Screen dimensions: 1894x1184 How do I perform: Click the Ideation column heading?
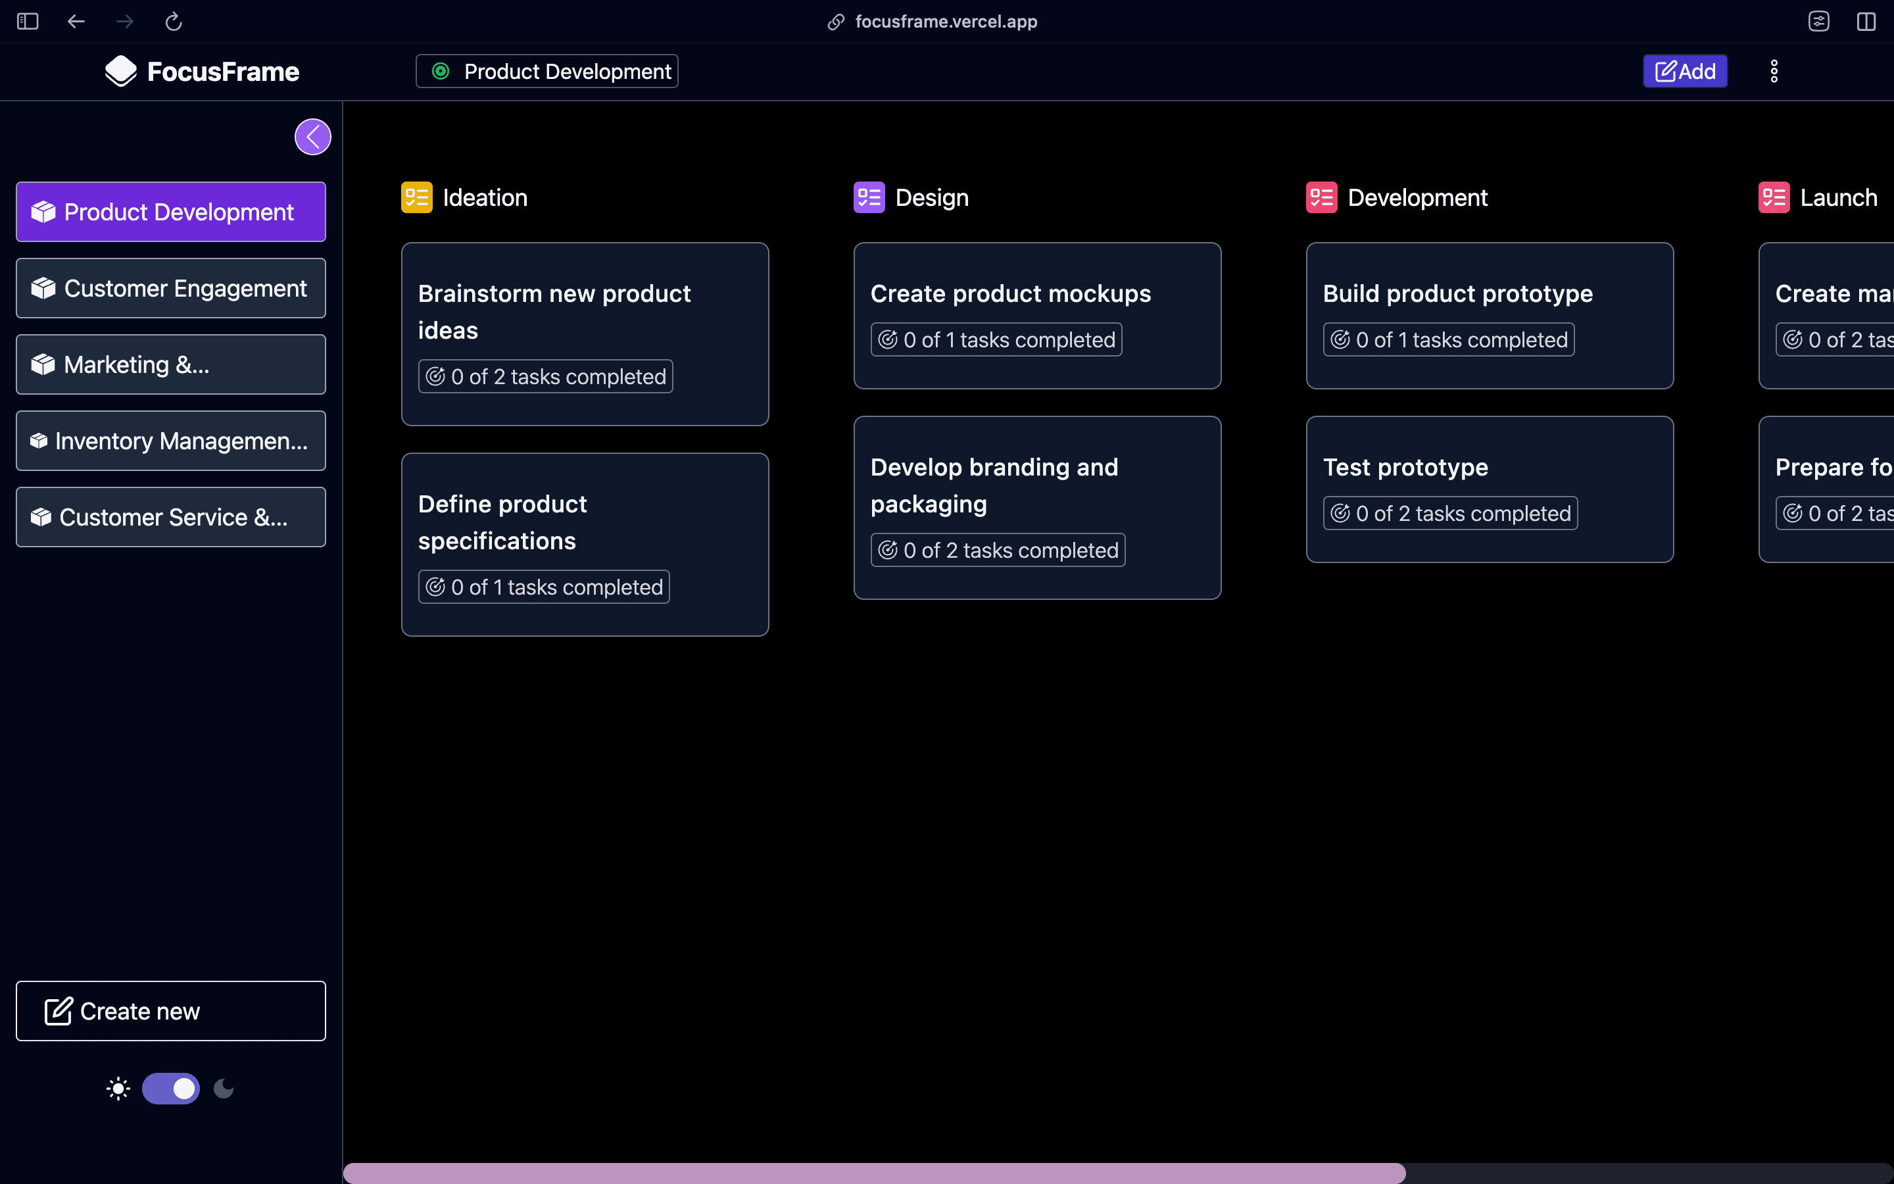(485, 197)
